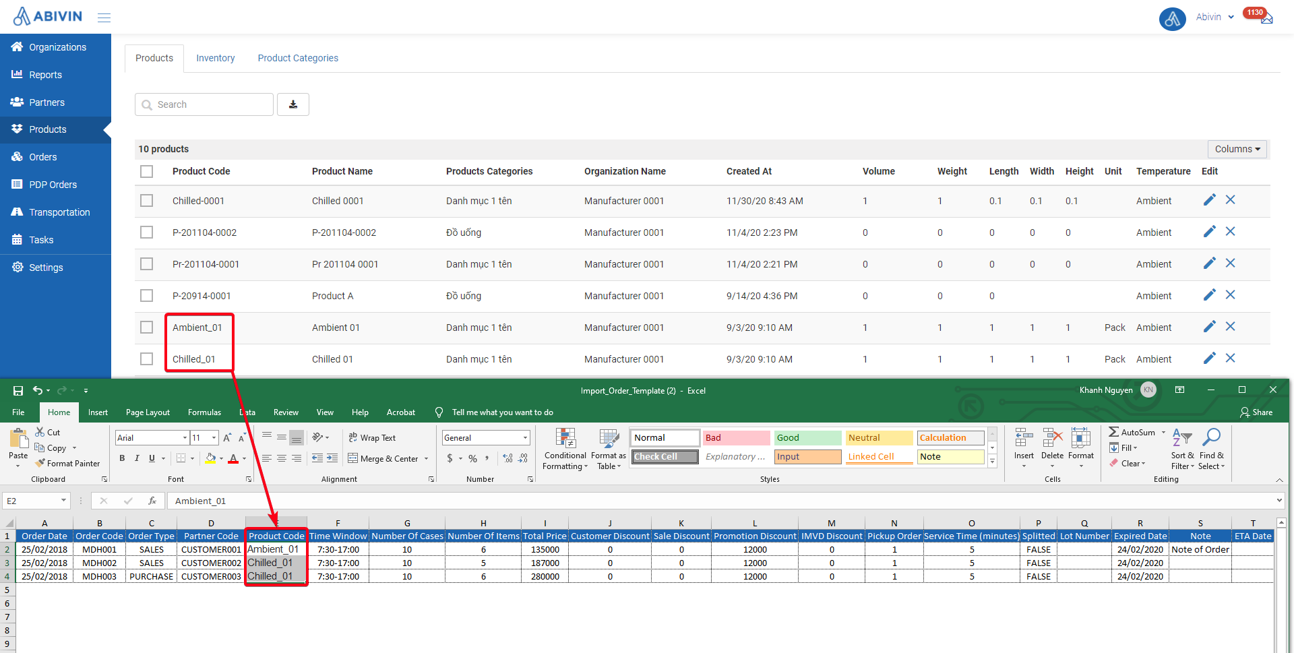Toggle Bold formatting in Excel Font group
This screenshot has height=653, width=1294.
[x=122, y=458]
